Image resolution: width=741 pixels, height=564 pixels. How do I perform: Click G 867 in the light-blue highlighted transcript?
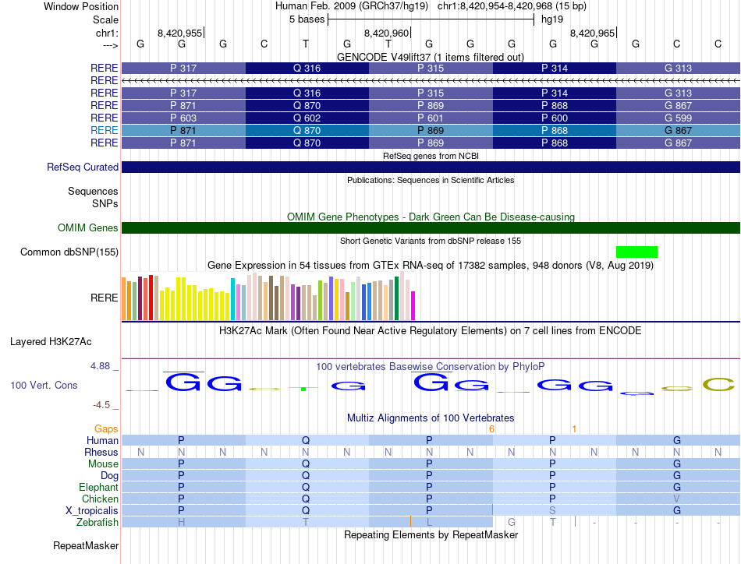[x=678, y=130]
